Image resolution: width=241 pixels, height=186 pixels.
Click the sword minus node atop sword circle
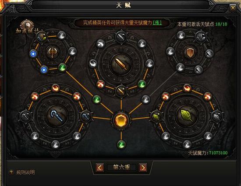point(121,36)
